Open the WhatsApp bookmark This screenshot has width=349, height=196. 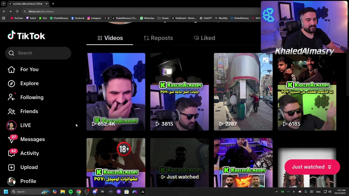pyautogui.click(x=147, y=18)
